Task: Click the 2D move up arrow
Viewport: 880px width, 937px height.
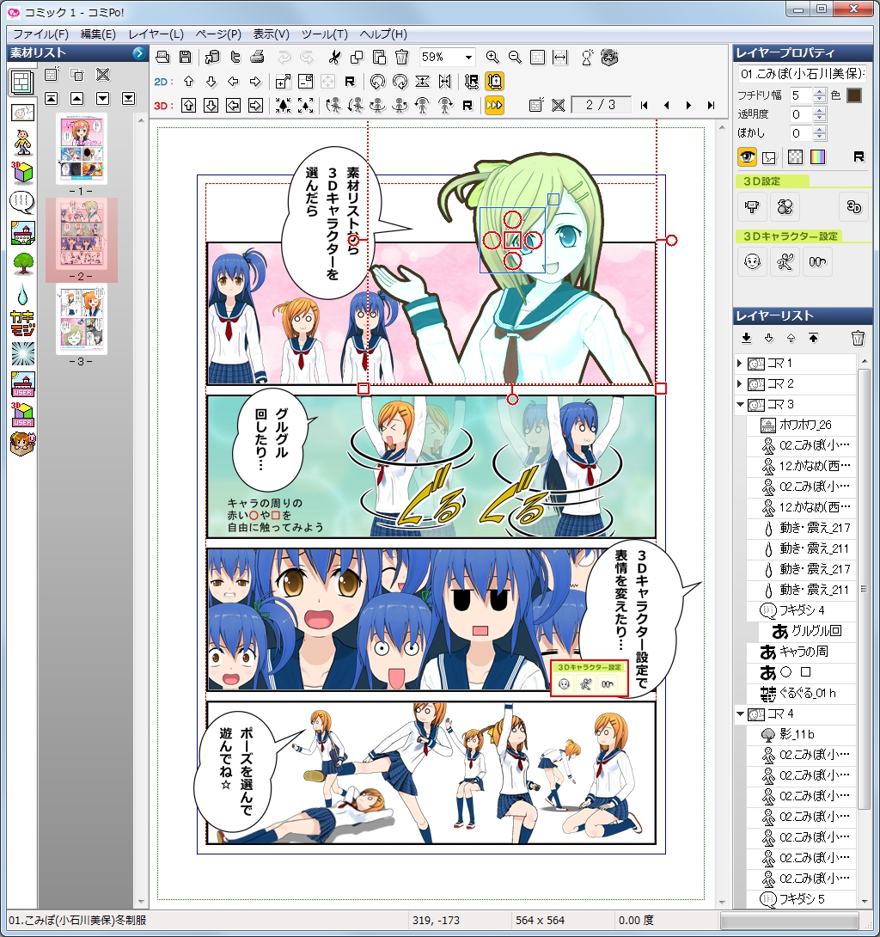Action: tap(189, 82)
